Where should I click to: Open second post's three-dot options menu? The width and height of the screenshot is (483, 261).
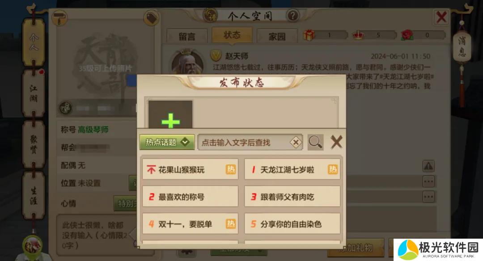pos(428,197)
